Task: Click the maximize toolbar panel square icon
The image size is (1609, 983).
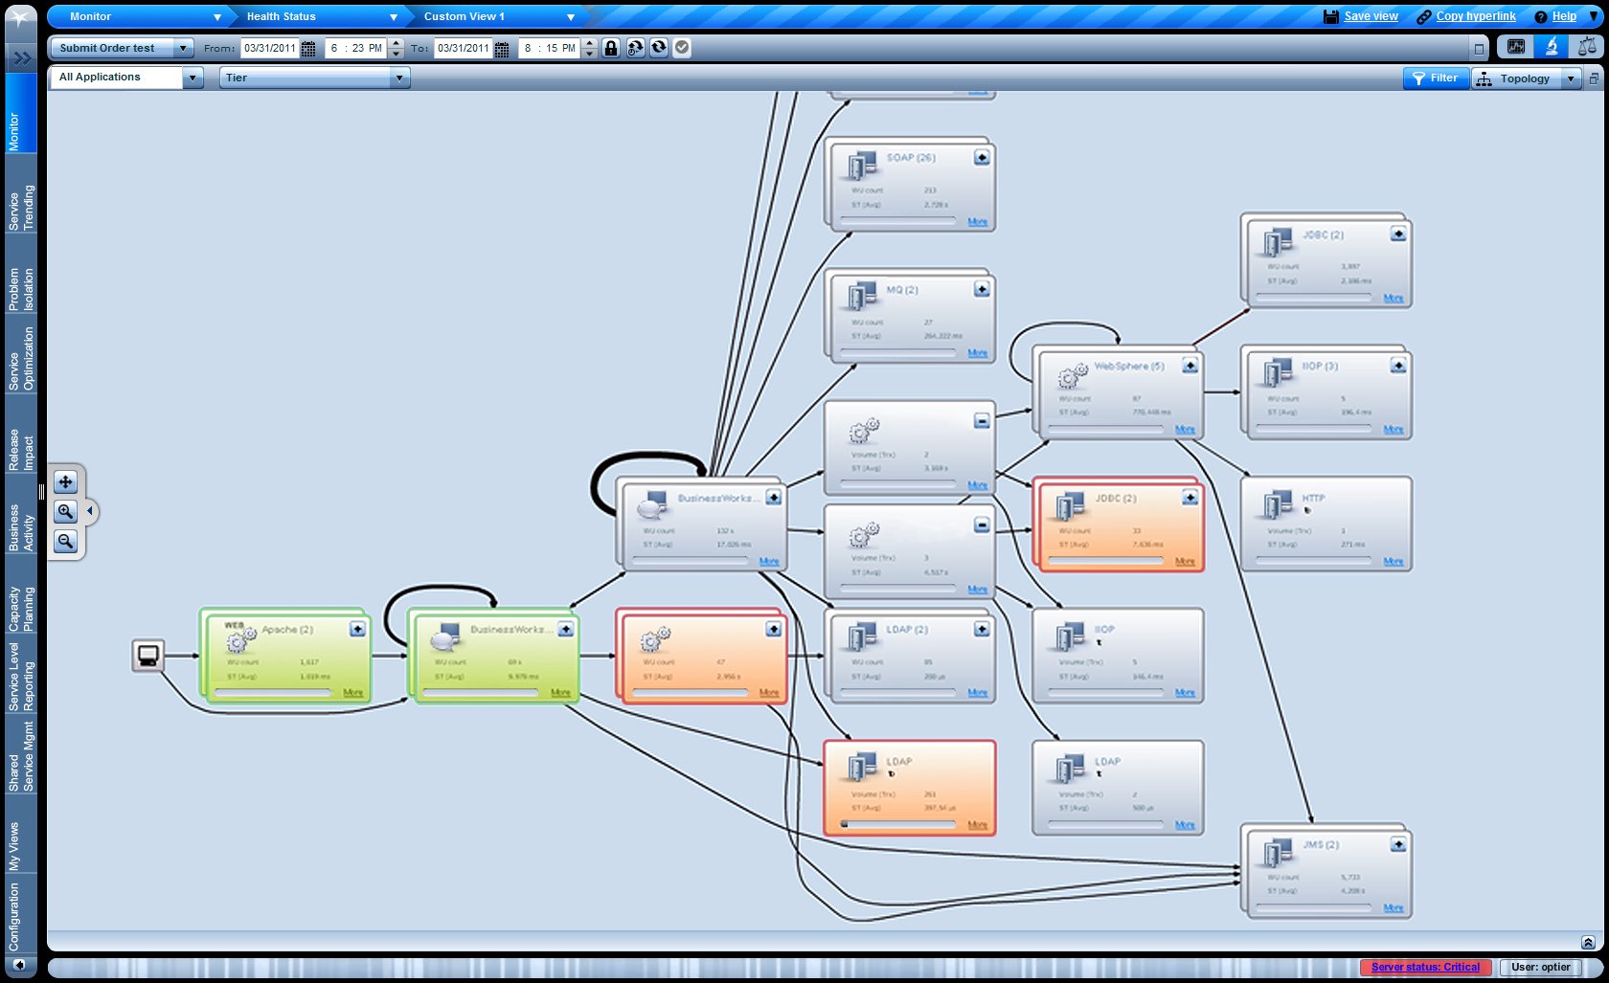Action: pos(1479,48)
